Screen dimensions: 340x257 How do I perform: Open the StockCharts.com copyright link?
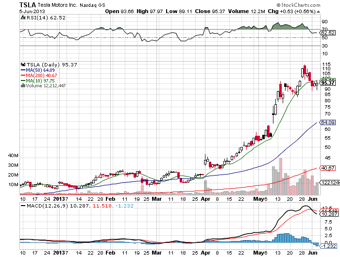(x=298, y=5)
